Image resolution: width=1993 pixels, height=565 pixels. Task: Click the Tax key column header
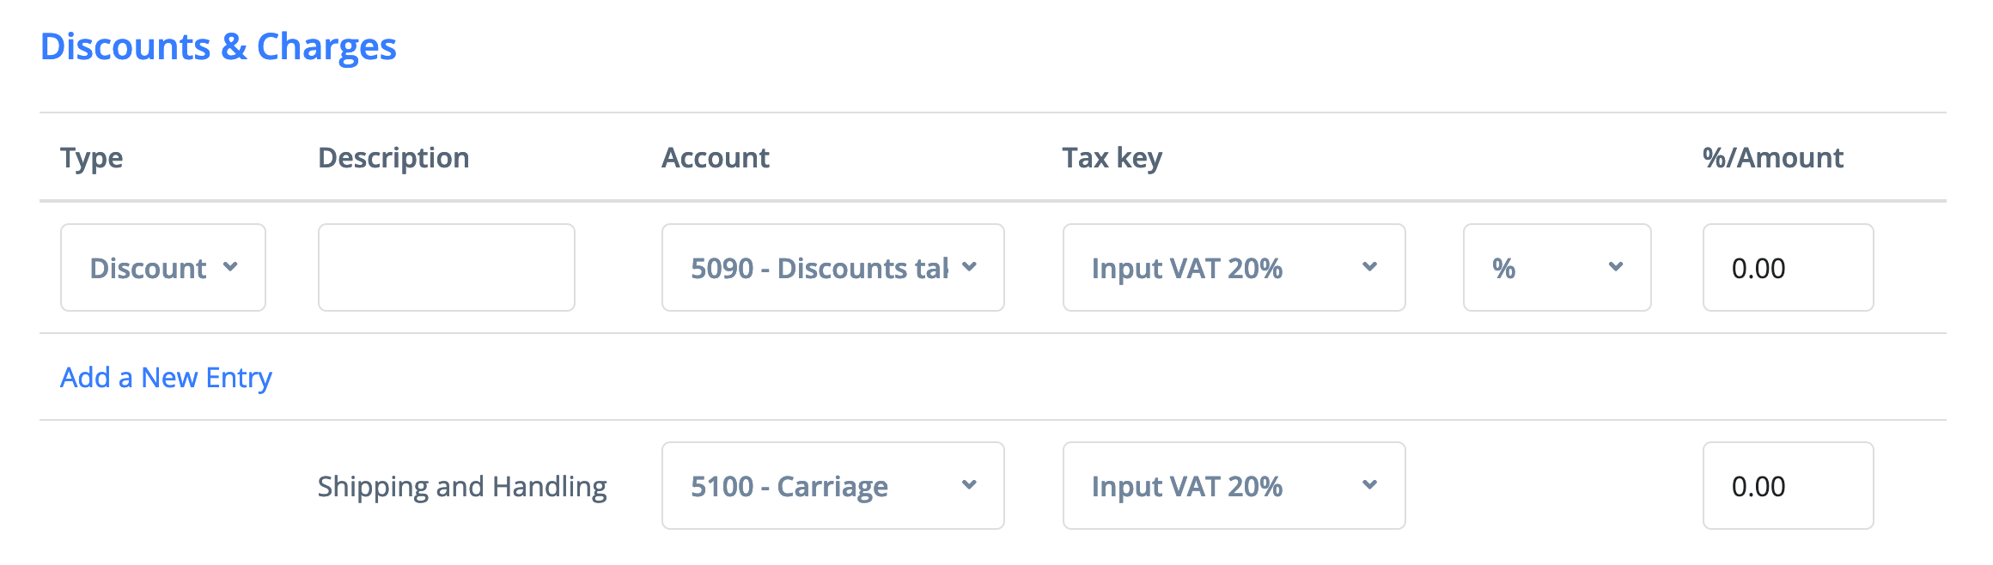pos(1112,158)
